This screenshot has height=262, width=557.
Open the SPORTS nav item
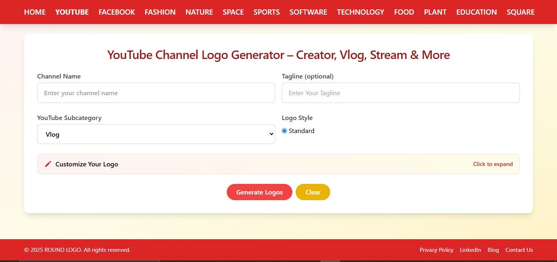tap(267, 12)
